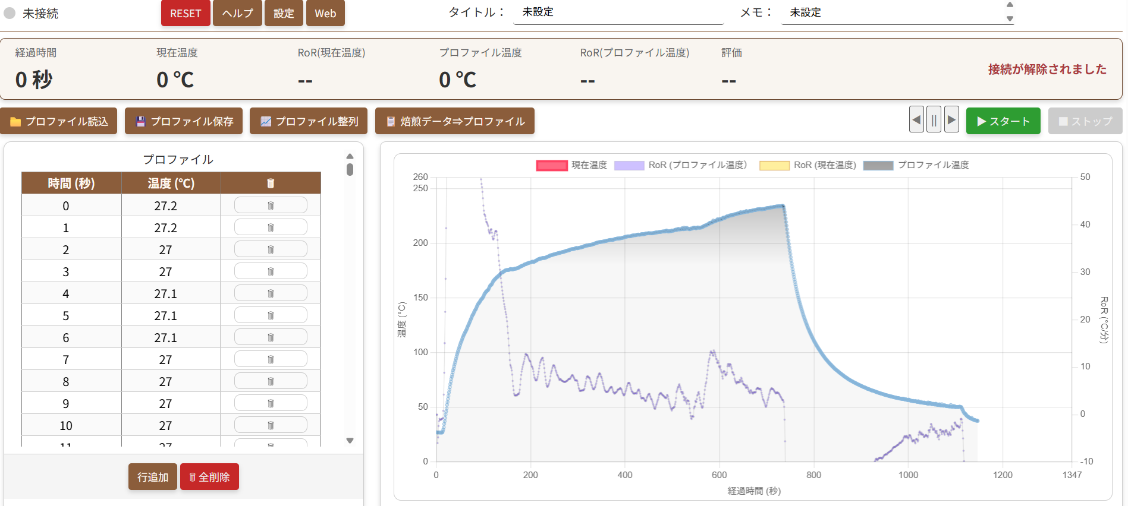The image size is (1128, 506).
Task: Delete the profile row for time 6
Action: [x=271, y=337]
